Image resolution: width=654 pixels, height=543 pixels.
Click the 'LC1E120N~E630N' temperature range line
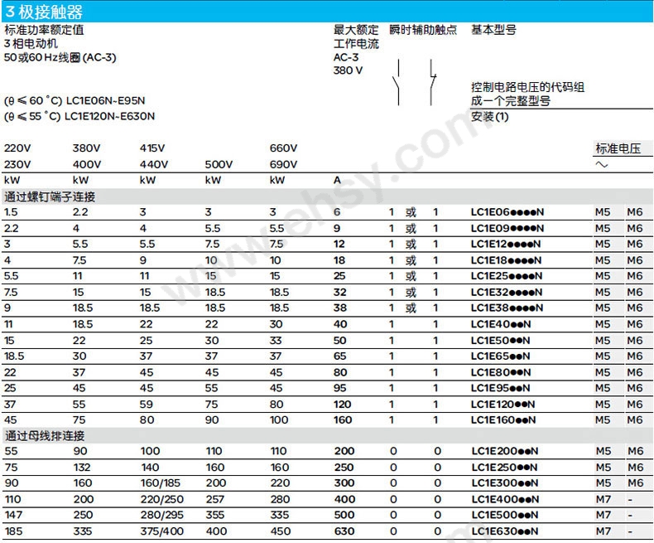79,116
